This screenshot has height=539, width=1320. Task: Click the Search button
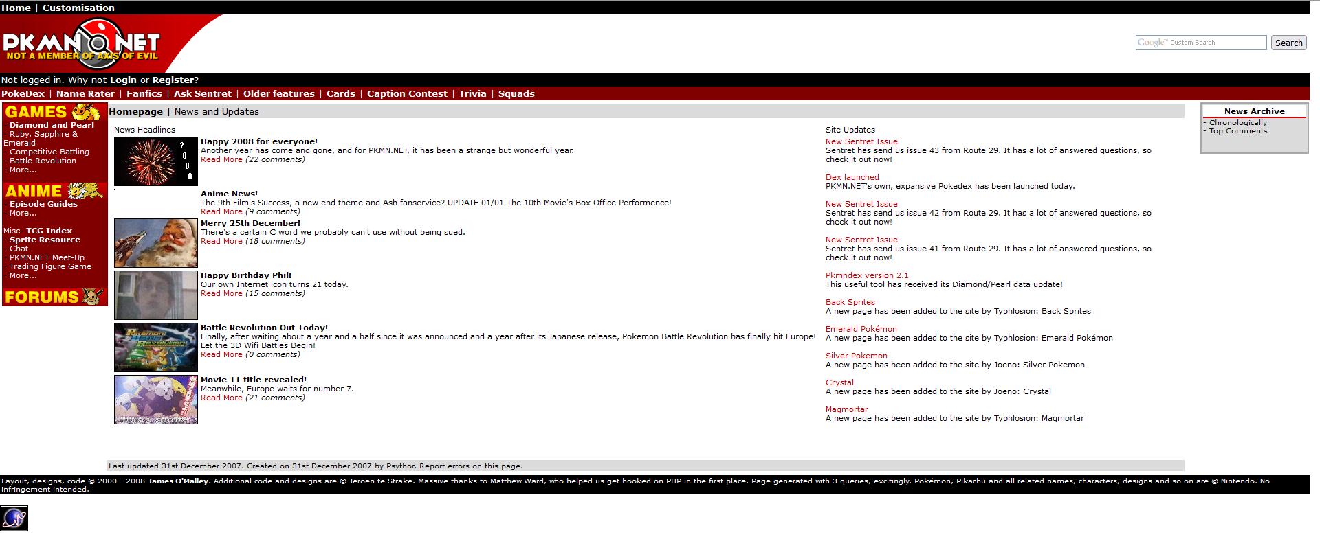pos(1288,43)
